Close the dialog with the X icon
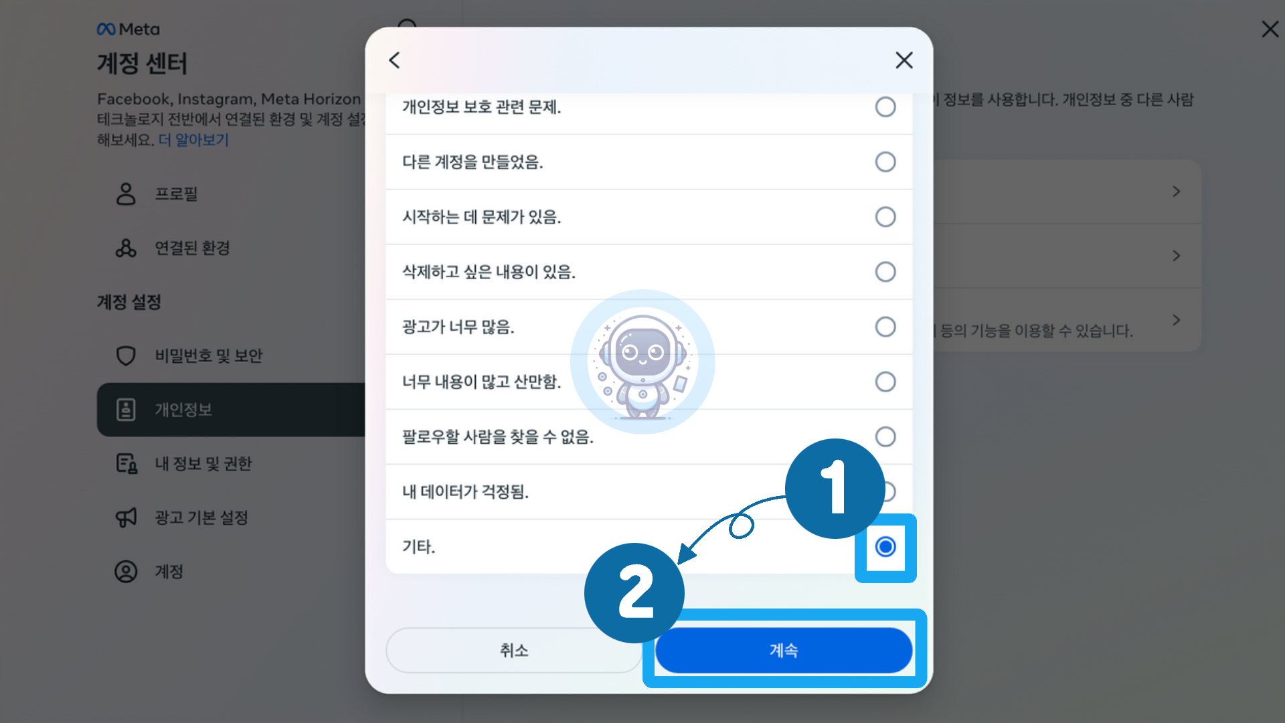 pos(904,60)
